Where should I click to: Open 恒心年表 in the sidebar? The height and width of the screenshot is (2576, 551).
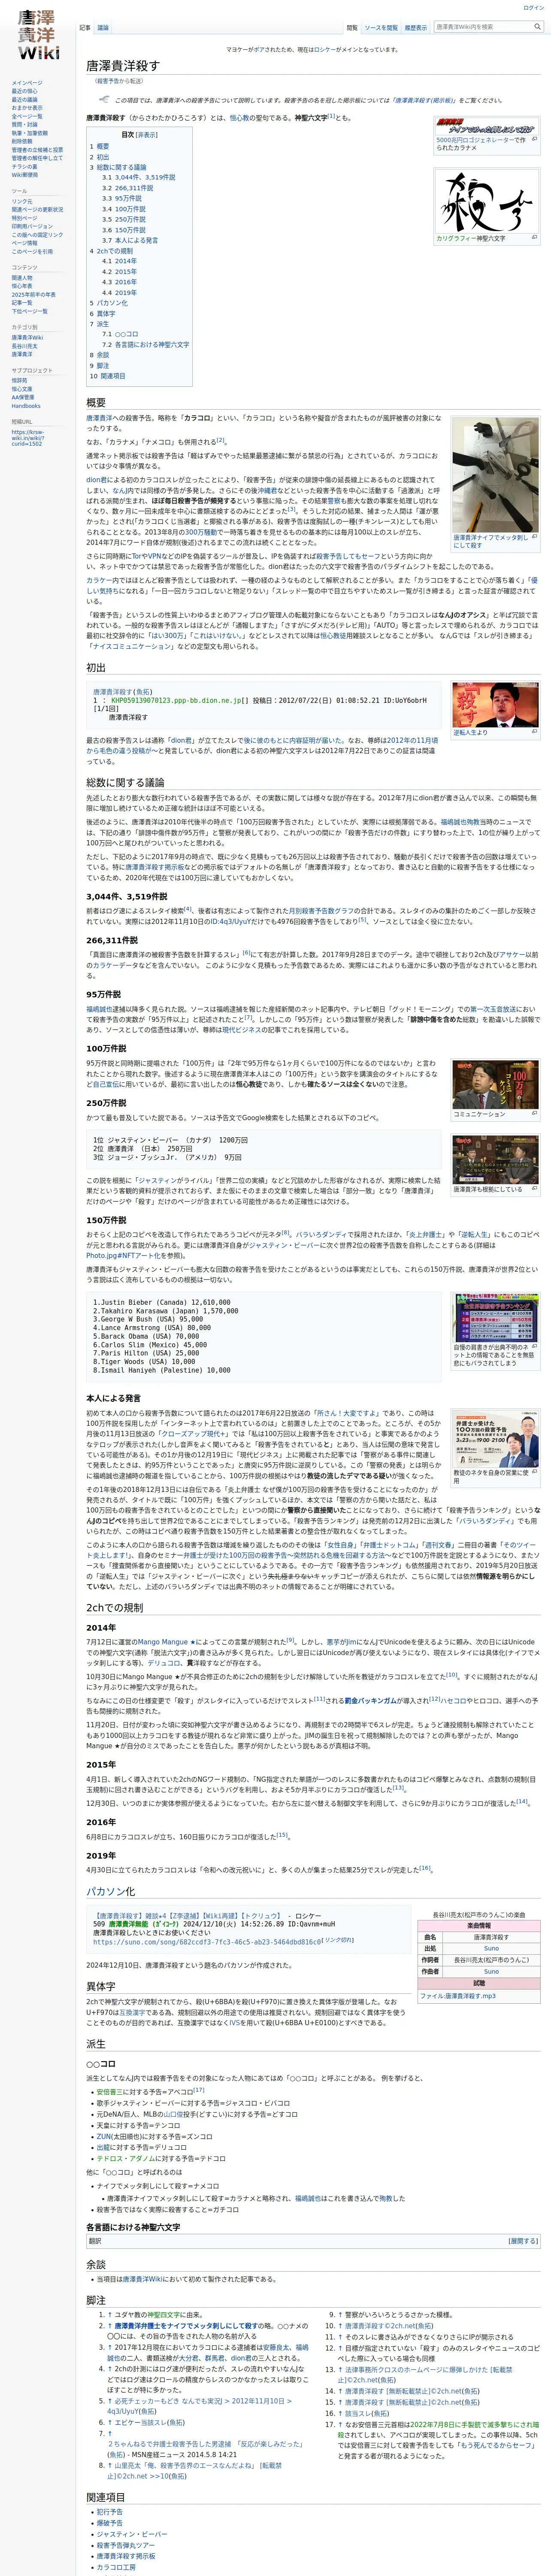[22, 286]
